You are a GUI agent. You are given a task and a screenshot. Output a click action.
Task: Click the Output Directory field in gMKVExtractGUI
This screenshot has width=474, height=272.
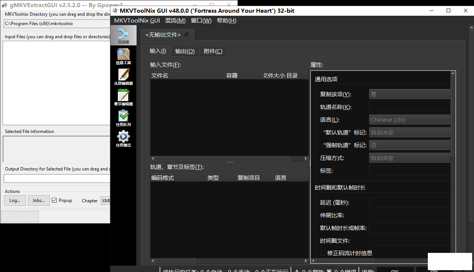click(57, 179)
